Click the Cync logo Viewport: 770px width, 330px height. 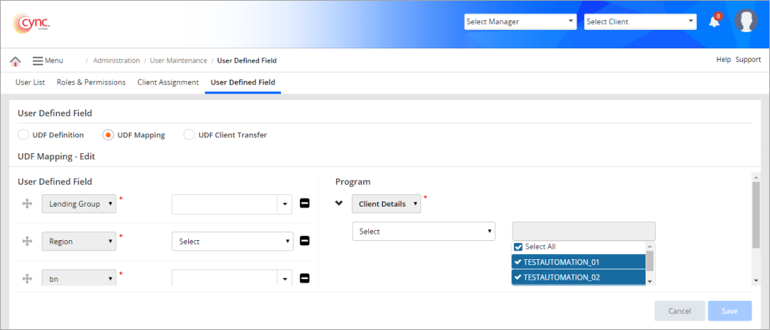pyautogui.click(x=31, y=23)
